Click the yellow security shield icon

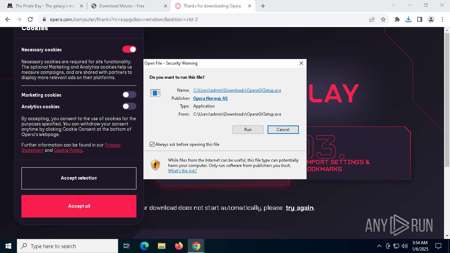[x=155, y=165]
